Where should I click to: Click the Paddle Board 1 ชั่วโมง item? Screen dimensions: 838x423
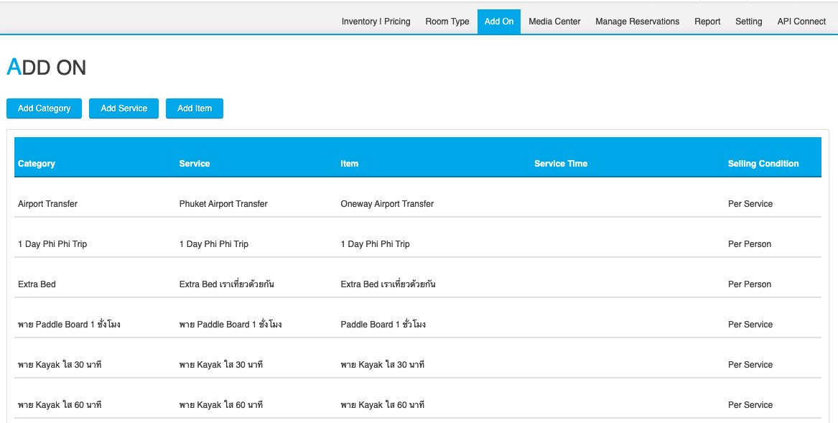point(383,325)
